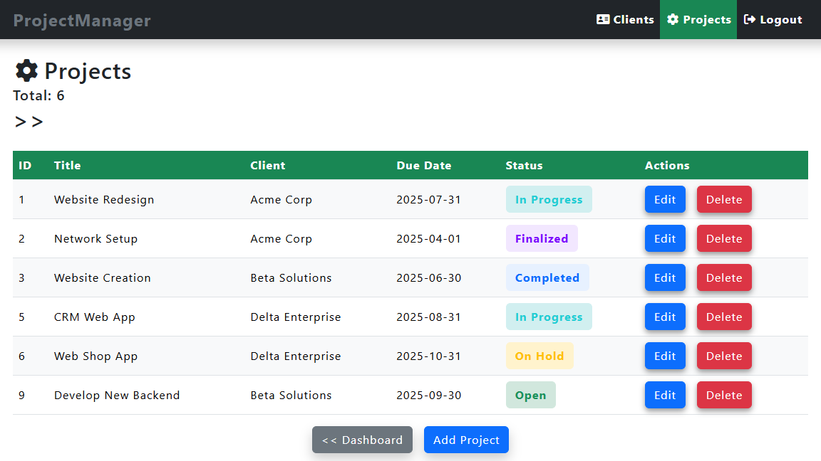The height and width of the screenshot is (461, 821).
Task: Click Delta Enterprise in CRM Web App row
Action: (x=296, y=317)
